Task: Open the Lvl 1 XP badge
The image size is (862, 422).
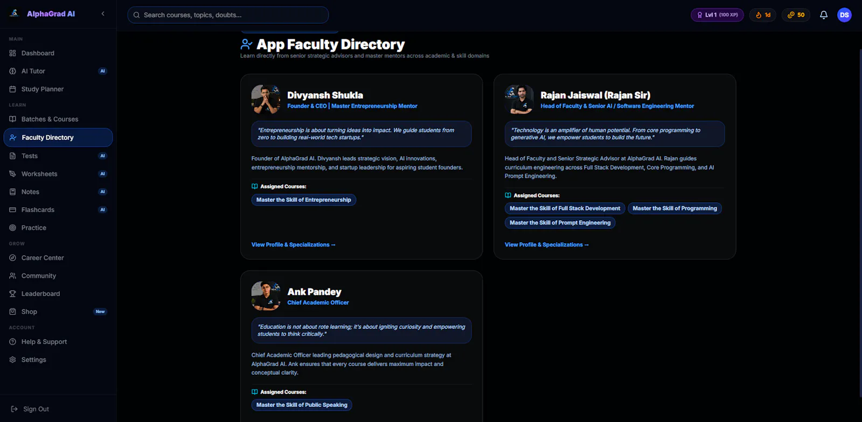Action: click(717, 15)
